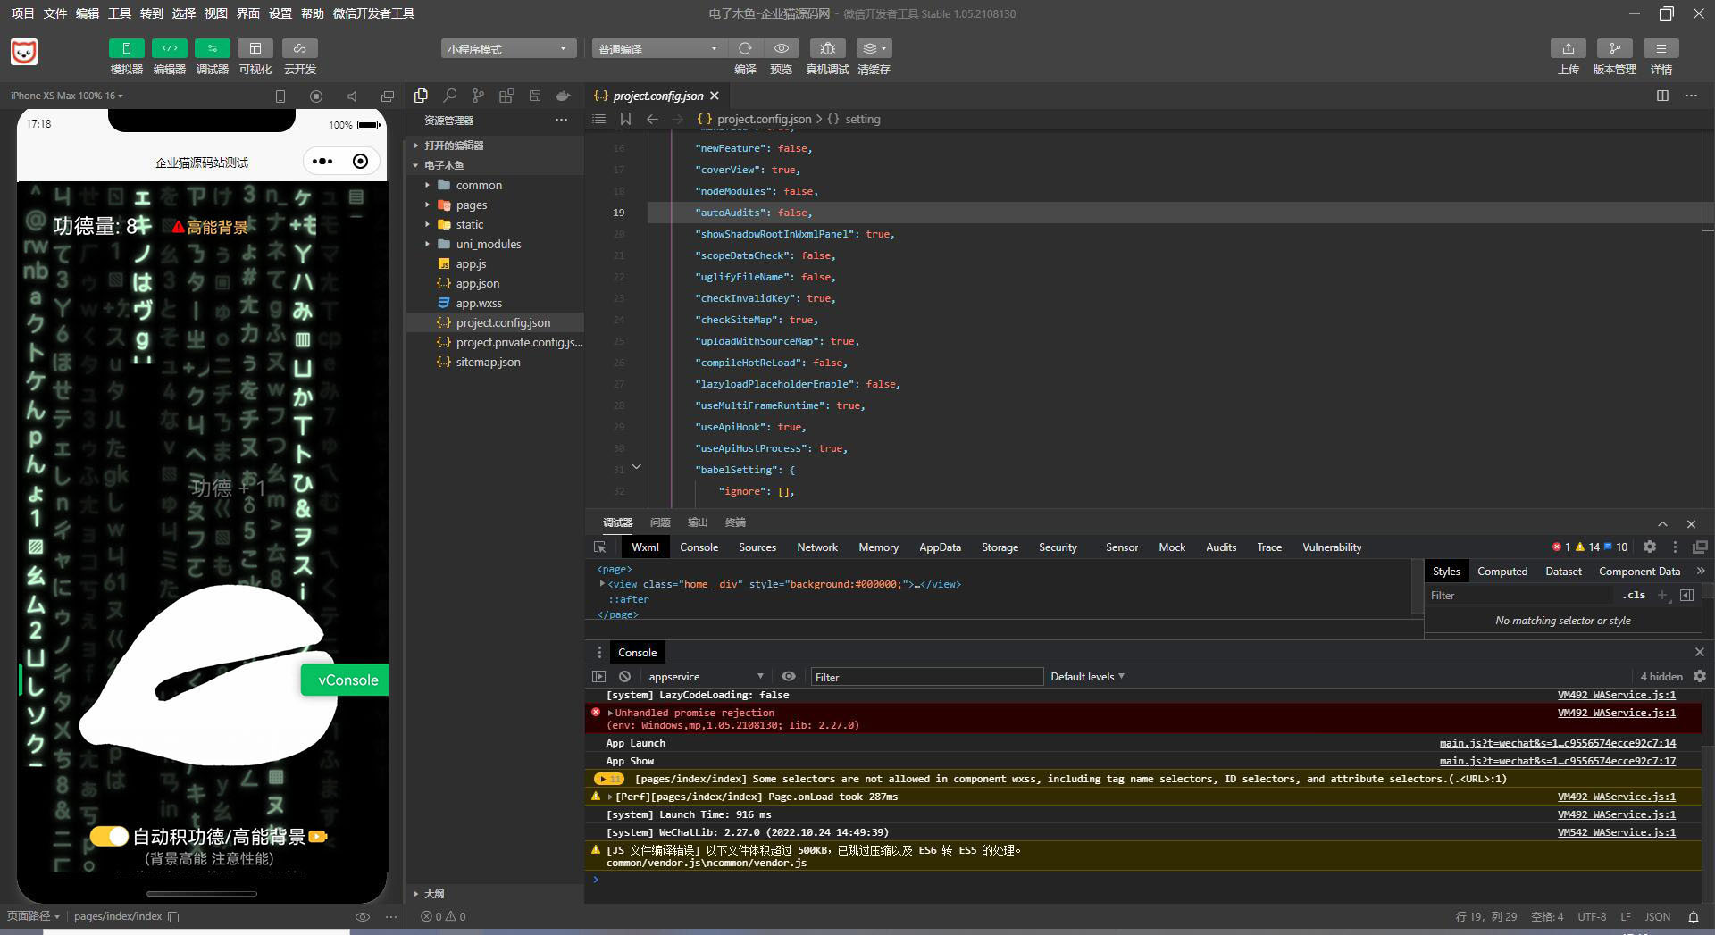Click the Compile refresh icon

click(x=745, y=48)
